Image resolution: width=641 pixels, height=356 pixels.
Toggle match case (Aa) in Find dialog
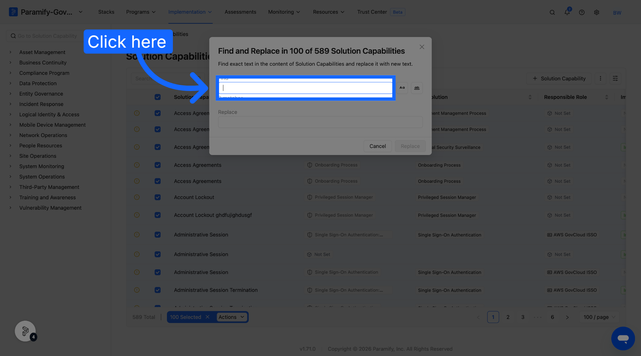pyautogui.click(x=402, y=88)
